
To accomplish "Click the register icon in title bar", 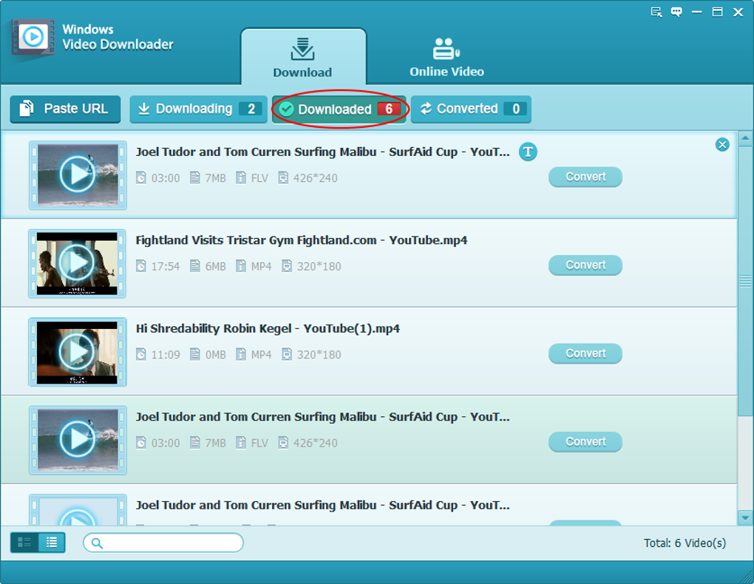I will (656, 12).
